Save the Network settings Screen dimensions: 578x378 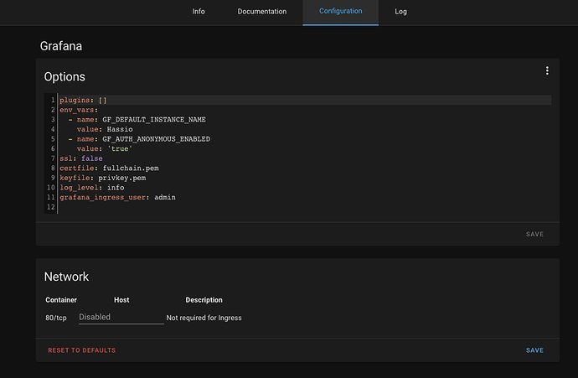pyautogui.click(x=534, y=350)
